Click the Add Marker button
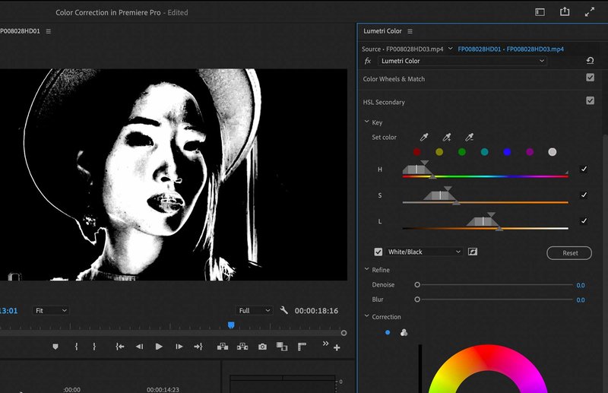 point(55,347)
